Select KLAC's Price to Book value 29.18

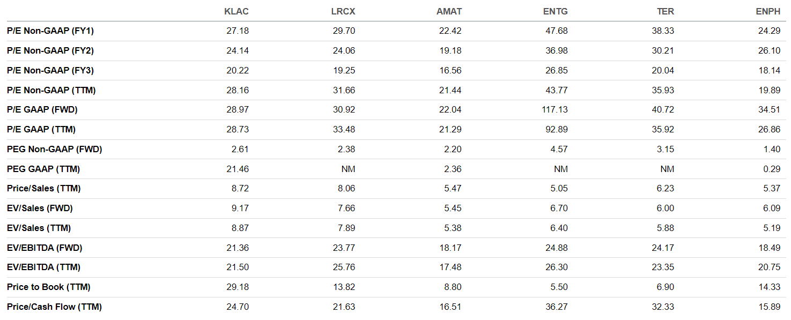click(x=238, y=287)
